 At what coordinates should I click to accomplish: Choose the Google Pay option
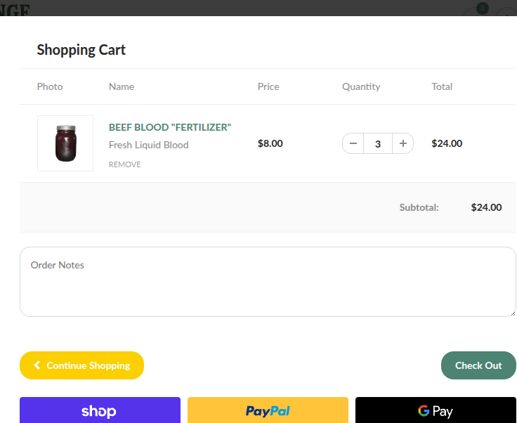[x=436, y=411]
